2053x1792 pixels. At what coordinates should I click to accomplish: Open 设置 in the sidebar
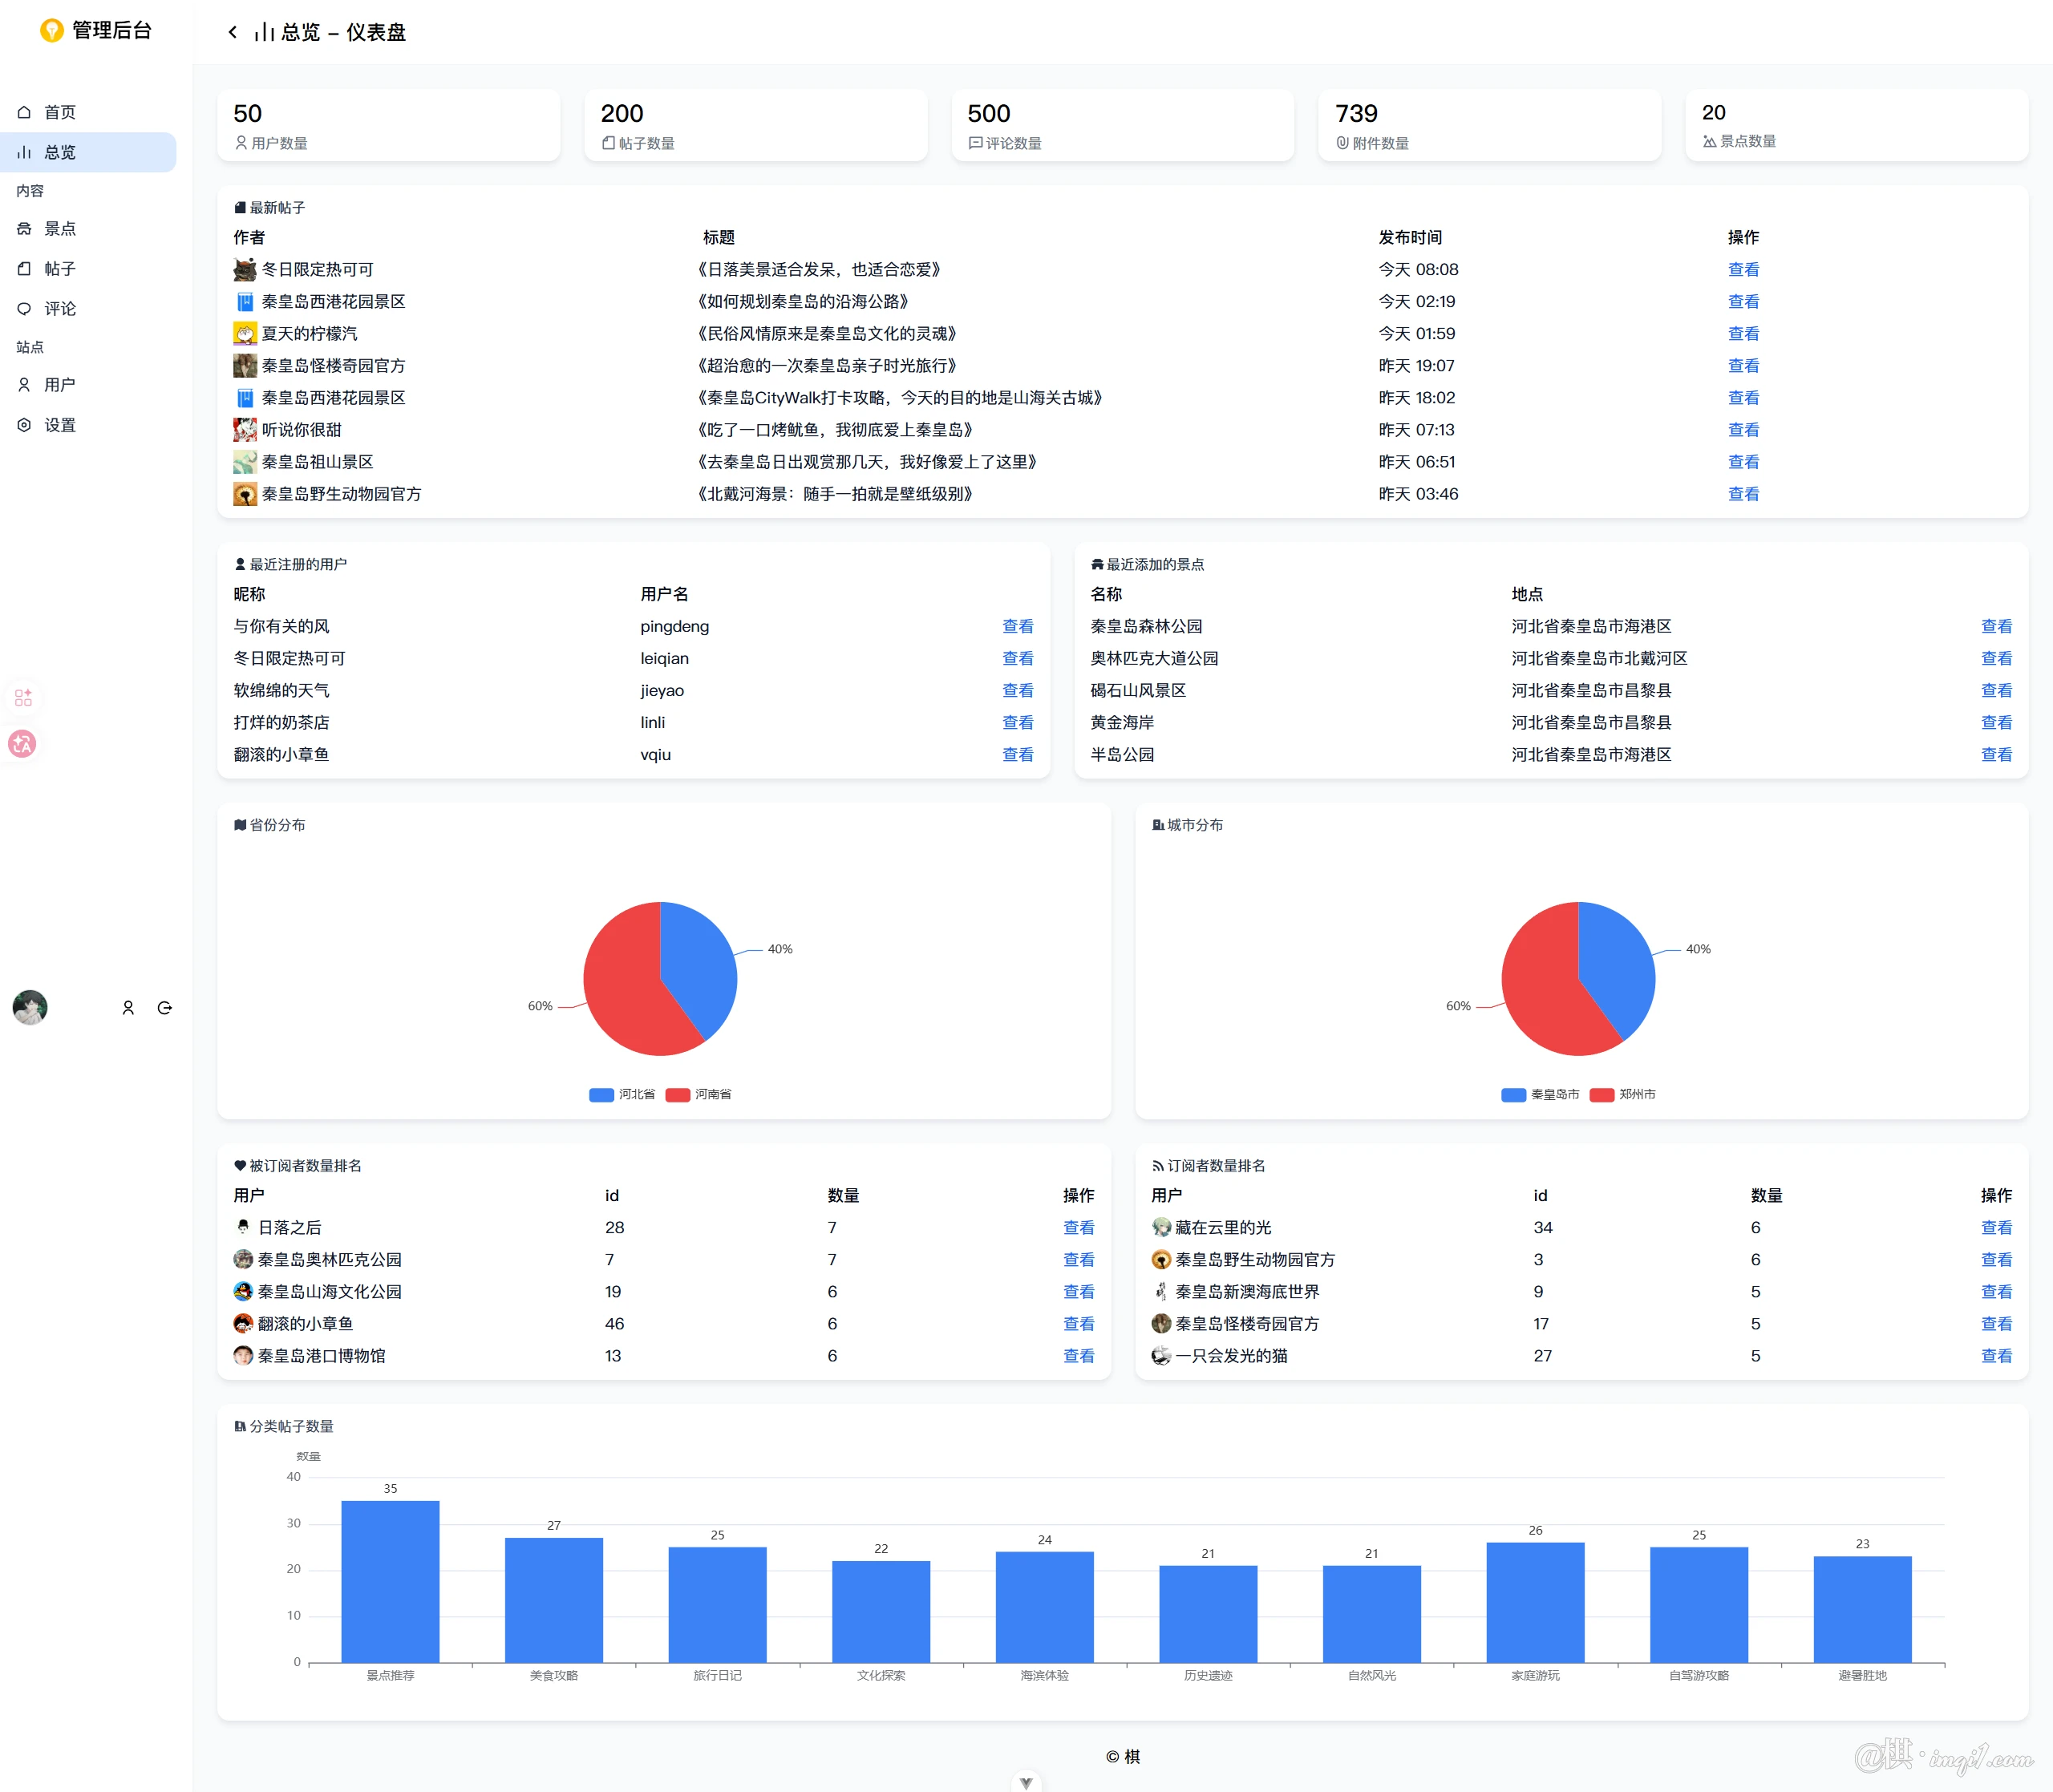coord(59,425)
